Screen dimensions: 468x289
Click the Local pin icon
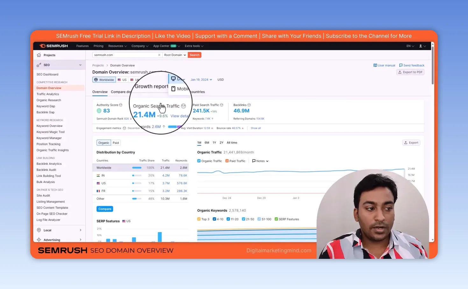39,230
